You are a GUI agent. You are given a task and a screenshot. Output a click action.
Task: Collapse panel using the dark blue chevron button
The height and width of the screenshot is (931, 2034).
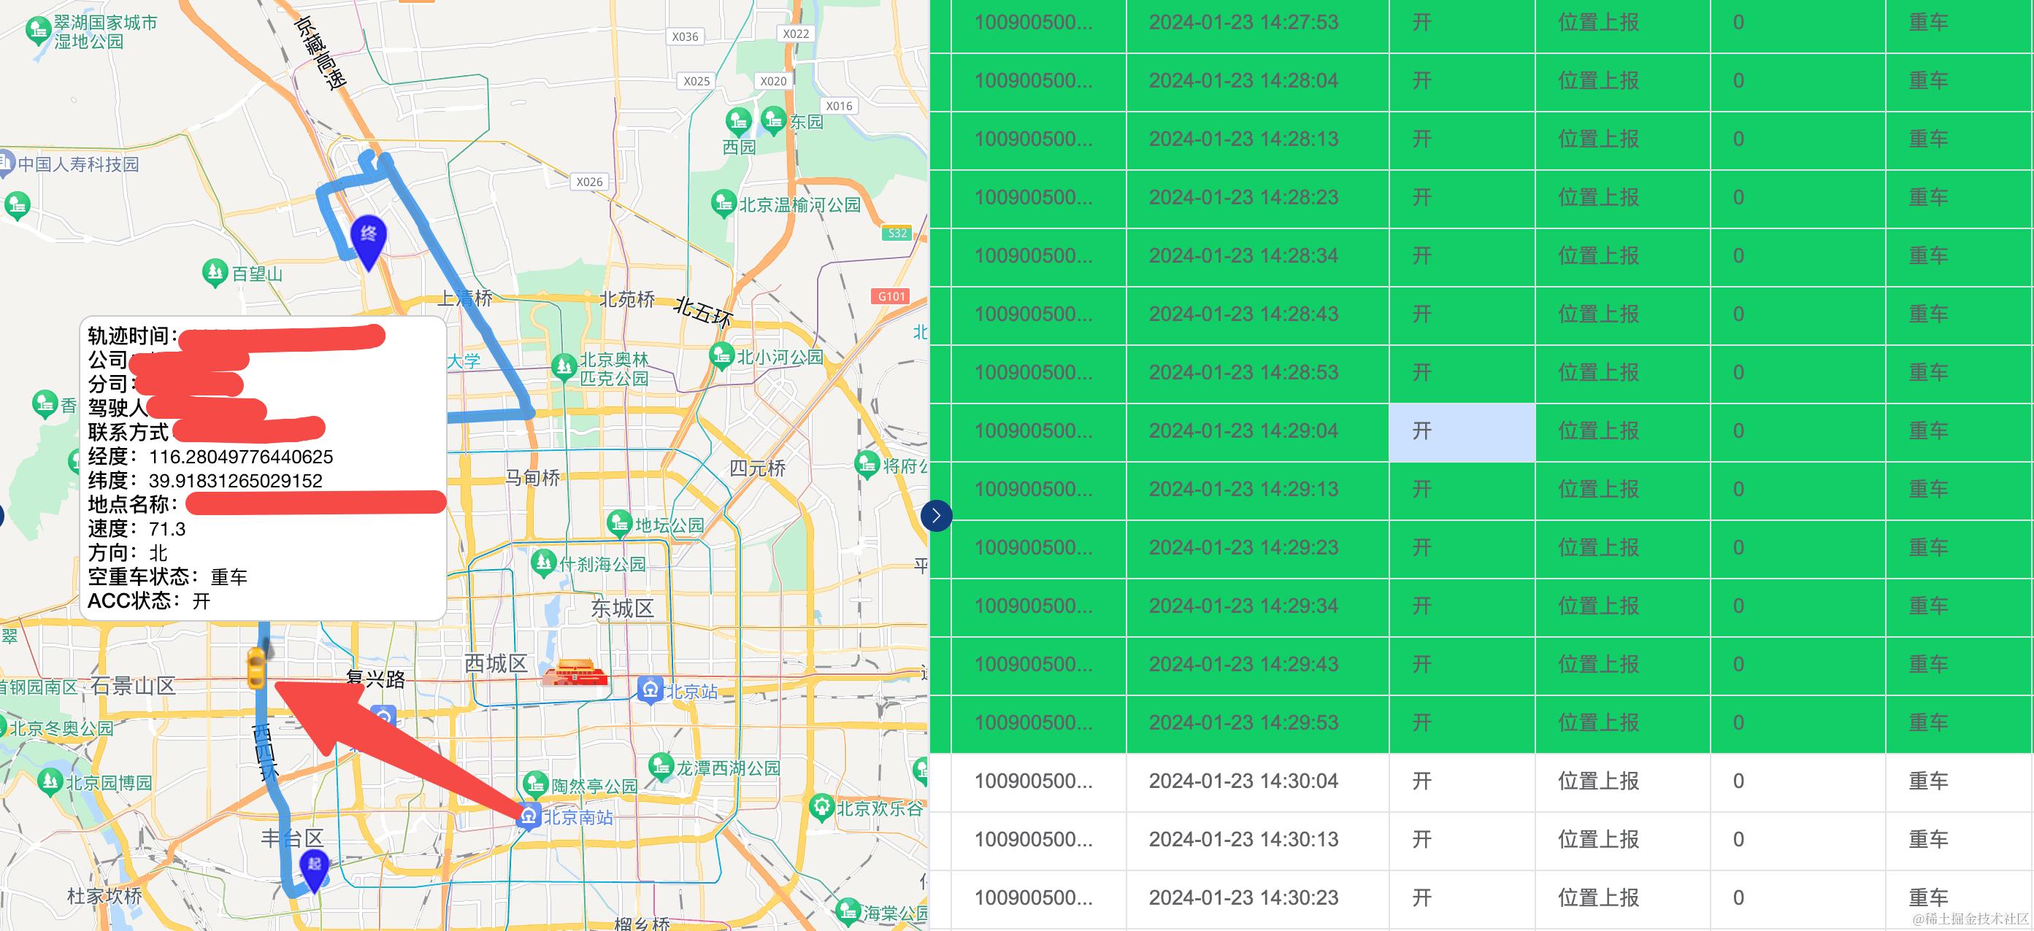936,516
